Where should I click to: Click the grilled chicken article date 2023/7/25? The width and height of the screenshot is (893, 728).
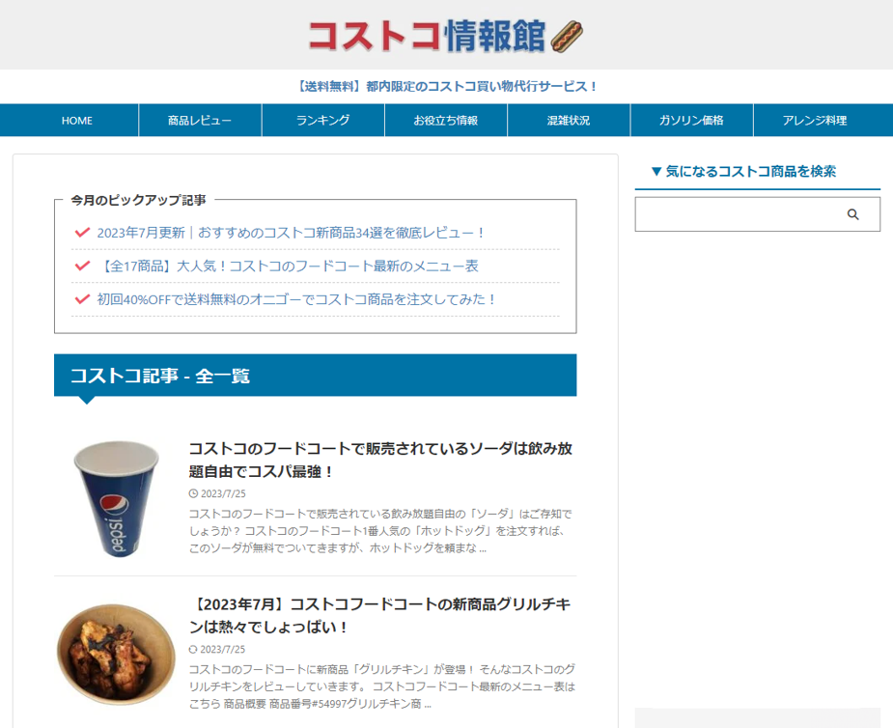pos(223,649)
